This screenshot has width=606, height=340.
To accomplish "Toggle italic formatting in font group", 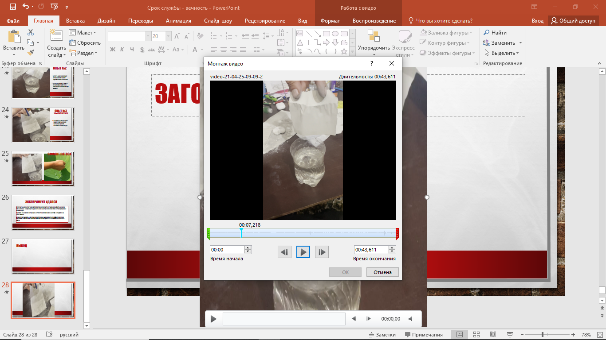I will tap(122, 50).
